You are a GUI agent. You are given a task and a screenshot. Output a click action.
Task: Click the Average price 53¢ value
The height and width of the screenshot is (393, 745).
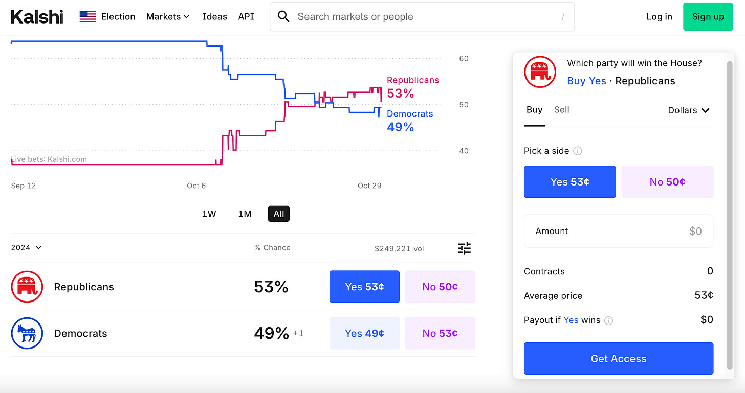click(704, 295)
